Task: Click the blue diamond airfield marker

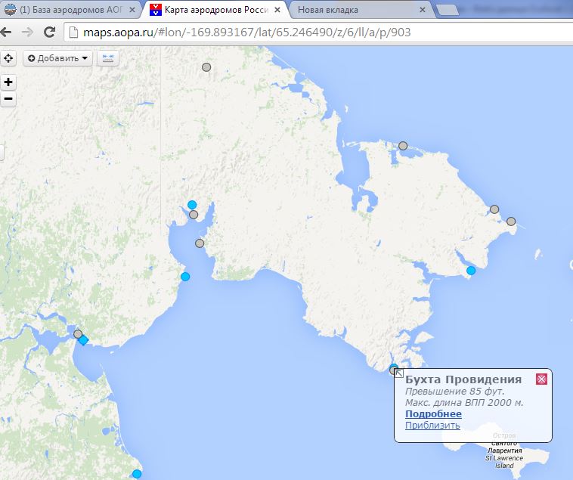Action: click(x=83, y=340)
